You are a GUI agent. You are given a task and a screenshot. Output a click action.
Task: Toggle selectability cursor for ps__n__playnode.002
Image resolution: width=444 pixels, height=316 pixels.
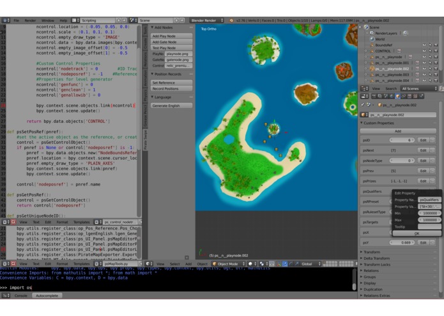(430, 69)
